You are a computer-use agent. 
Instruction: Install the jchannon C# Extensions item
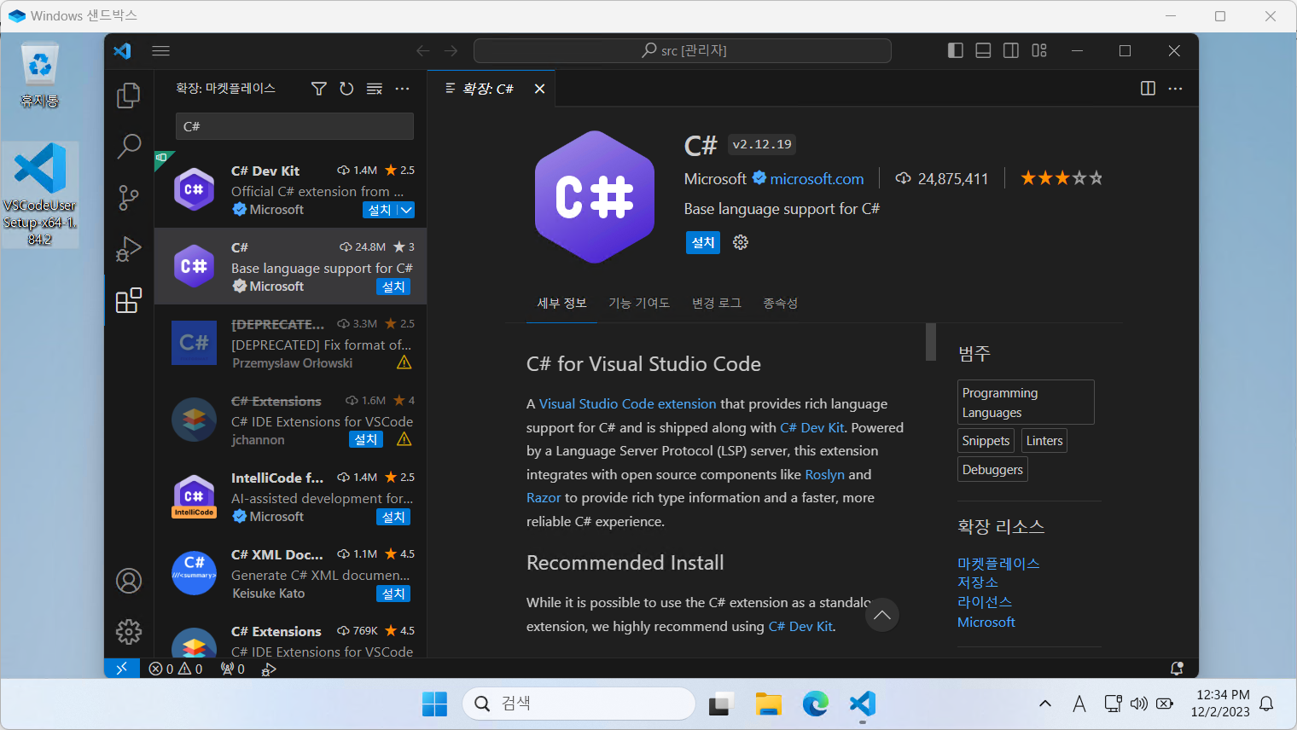click(366, 439)
